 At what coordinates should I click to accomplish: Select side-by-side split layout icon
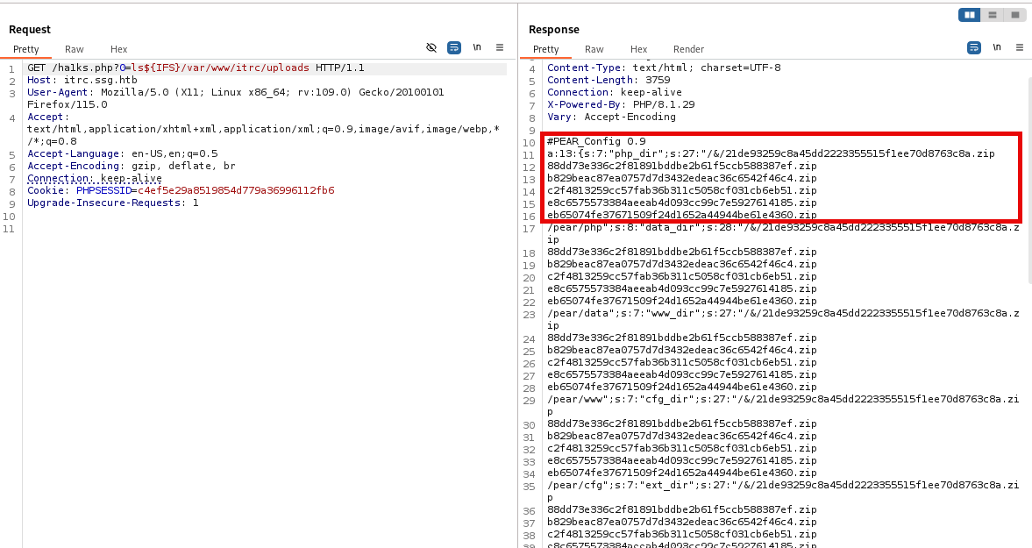click(970, 15)
